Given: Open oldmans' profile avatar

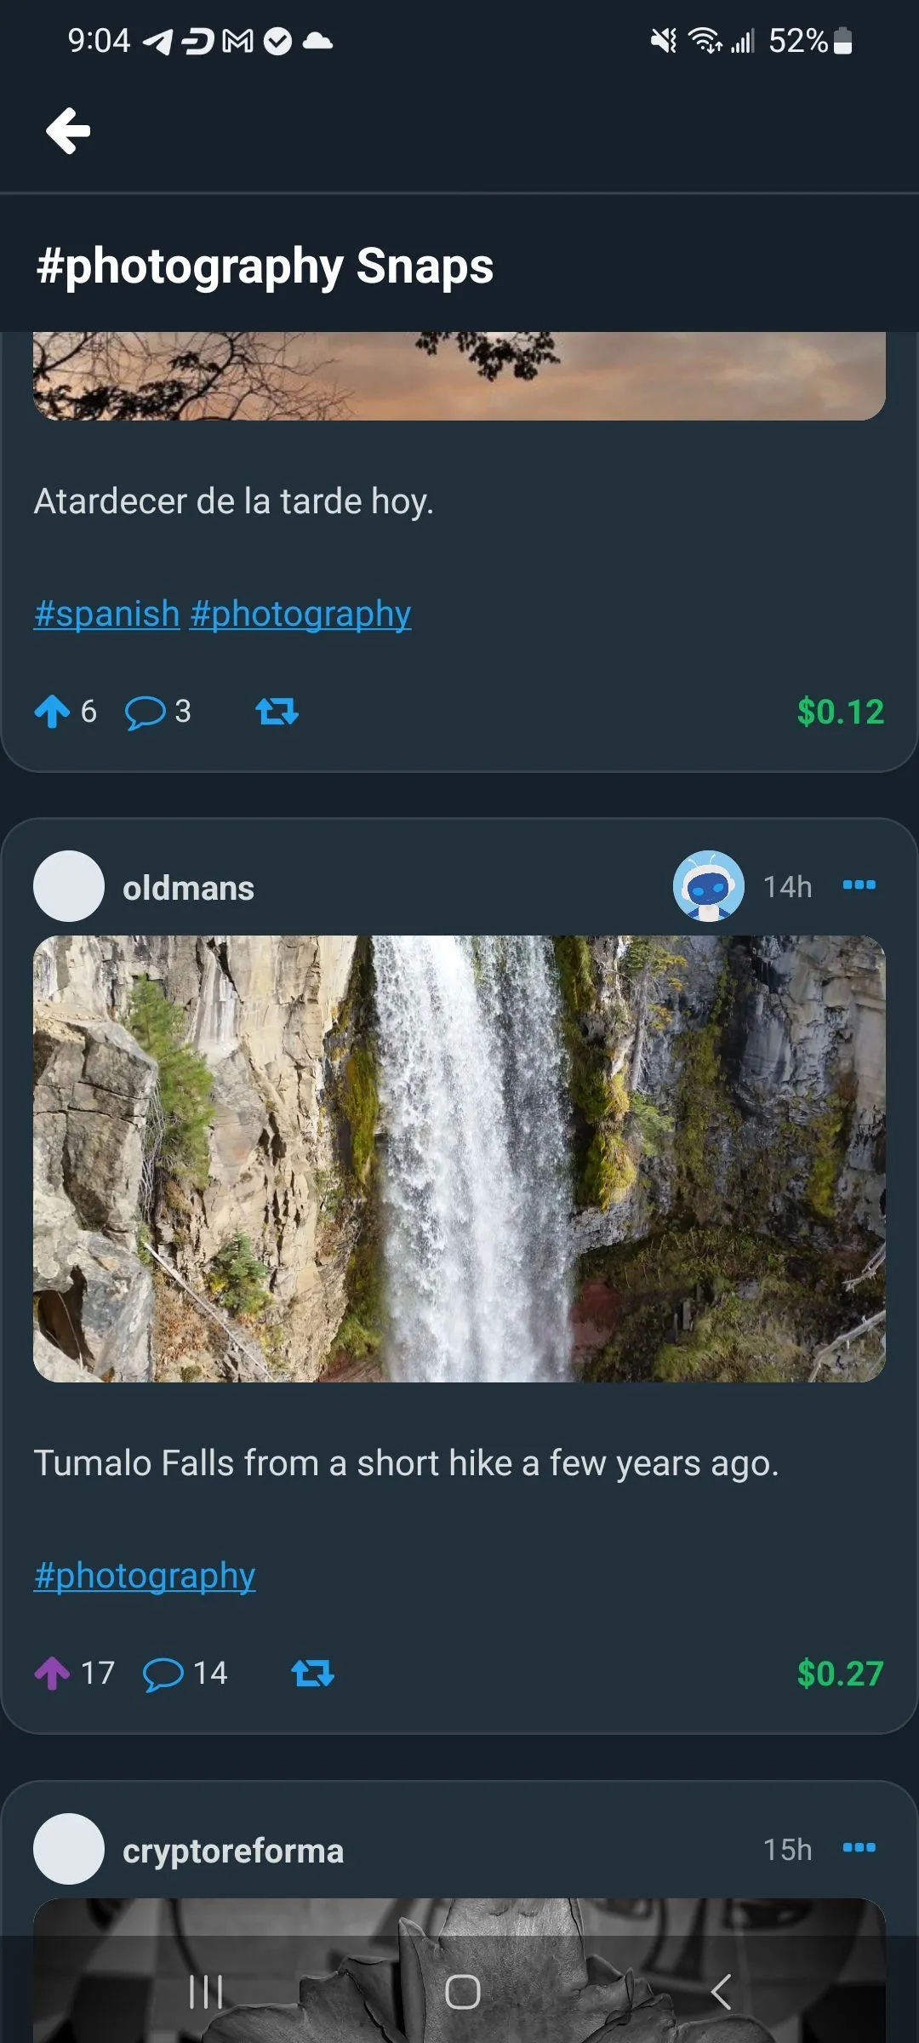Looking at the screenshot, I should (68, 886).
